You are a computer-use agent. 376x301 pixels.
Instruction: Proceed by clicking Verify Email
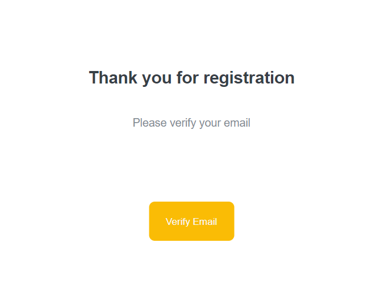[191, 221]
